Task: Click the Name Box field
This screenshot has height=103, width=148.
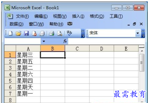Action: tap(23, 41)
